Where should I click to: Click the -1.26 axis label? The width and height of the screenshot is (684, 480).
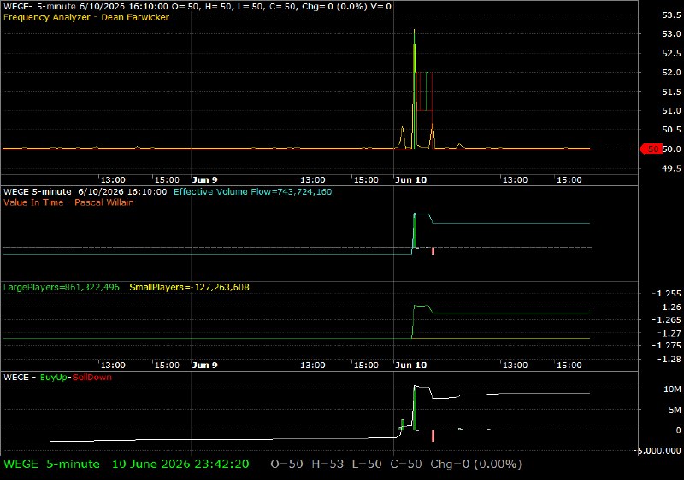click(x=668, y=307)
